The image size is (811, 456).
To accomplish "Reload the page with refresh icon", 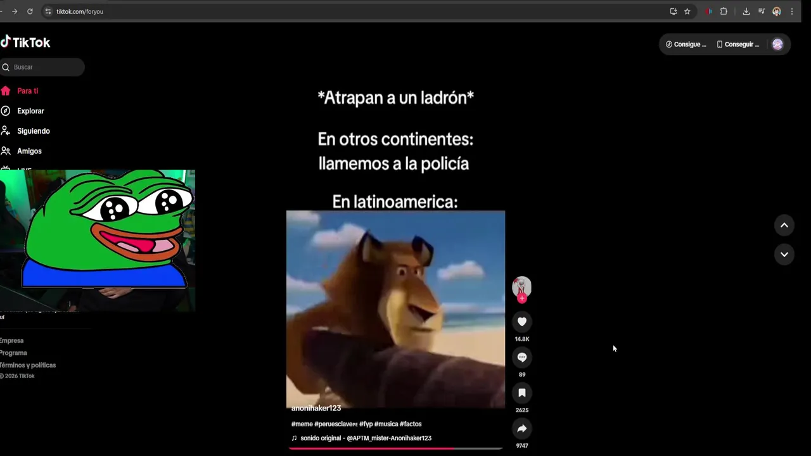I will [30, 11].
